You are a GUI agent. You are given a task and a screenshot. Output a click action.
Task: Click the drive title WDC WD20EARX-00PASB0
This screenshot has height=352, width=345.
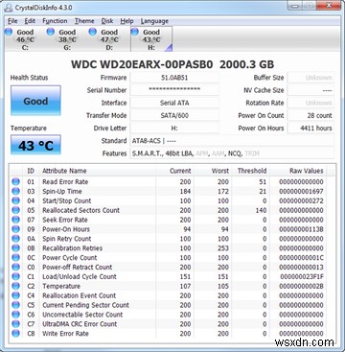(x=142, y=64)
